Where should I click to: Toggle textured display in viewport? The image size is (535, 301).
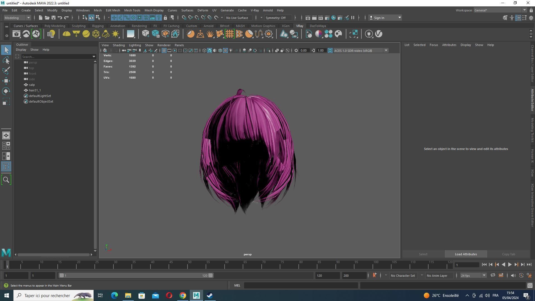225,50
